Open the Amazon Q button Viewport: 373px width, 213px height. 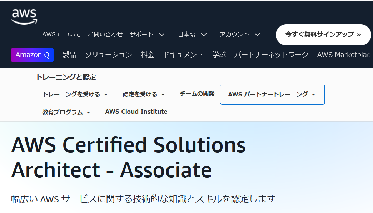[x=33, y=55]
